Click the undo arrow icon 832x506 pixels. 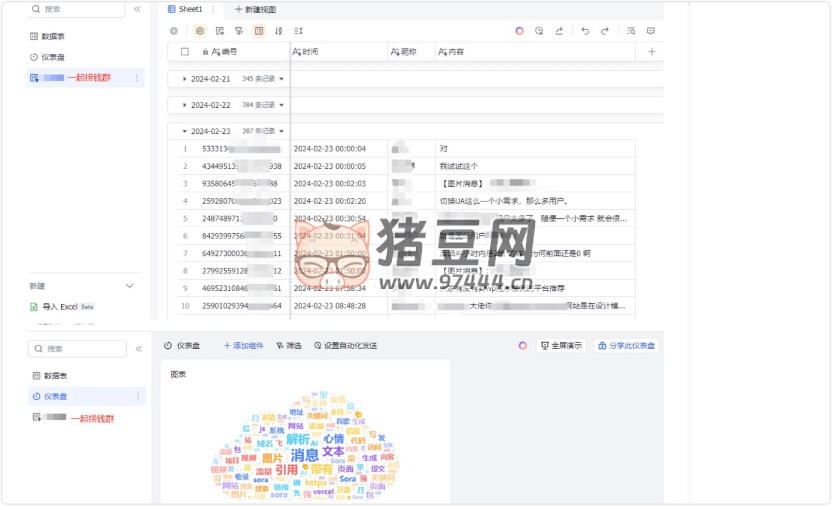[x=585, y=31]
